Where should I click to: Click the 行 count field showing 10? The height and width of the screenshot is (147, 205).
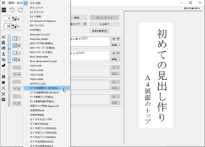(x=8, y=26)
